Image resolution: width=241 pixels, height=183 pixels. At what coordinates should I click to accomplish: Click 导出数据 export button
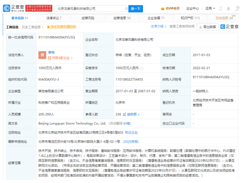point(208,27)
